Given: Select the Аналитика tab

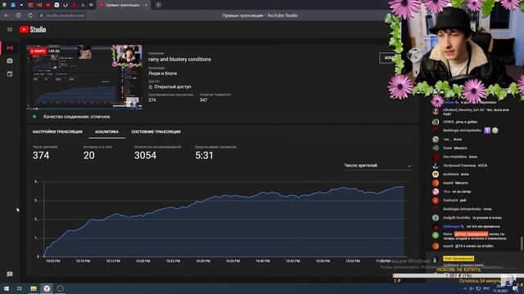Looking at the screenshot, I should [x=106, y=132].
